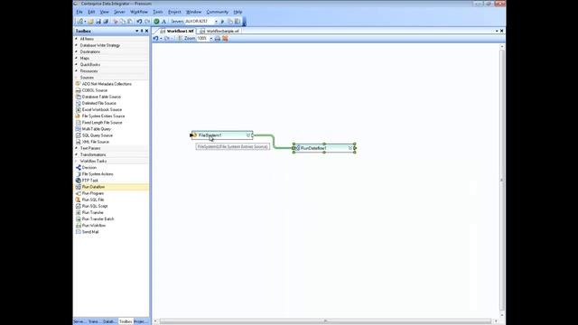Select the Run SQL Script icon
The image size is (578, 325).
tap(79, 207)
